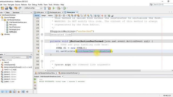173x97 pixels.
Task: Click the Last Edit icon in the editor toolbar
Action: pyautogui.click(x=56, y=16)
